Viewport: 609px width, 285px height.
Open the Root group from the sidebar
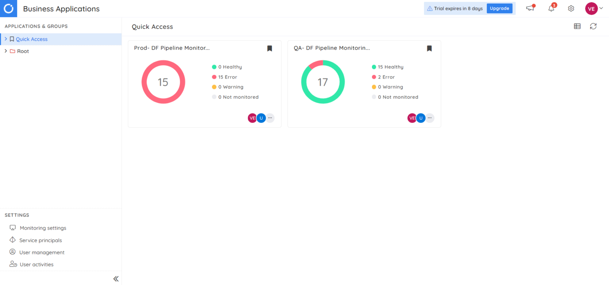tap(23, 51)
